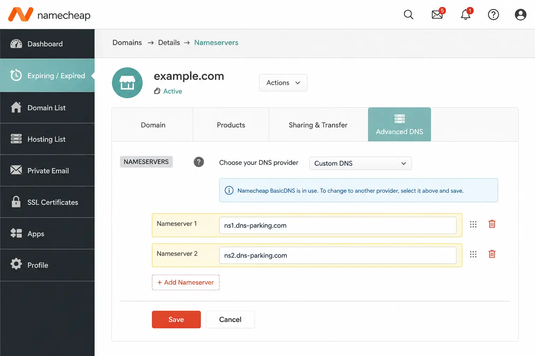The image size is (535, 356).
Task: Open Expiring / Expired in the sidebar
Action: tap(47, 75)
